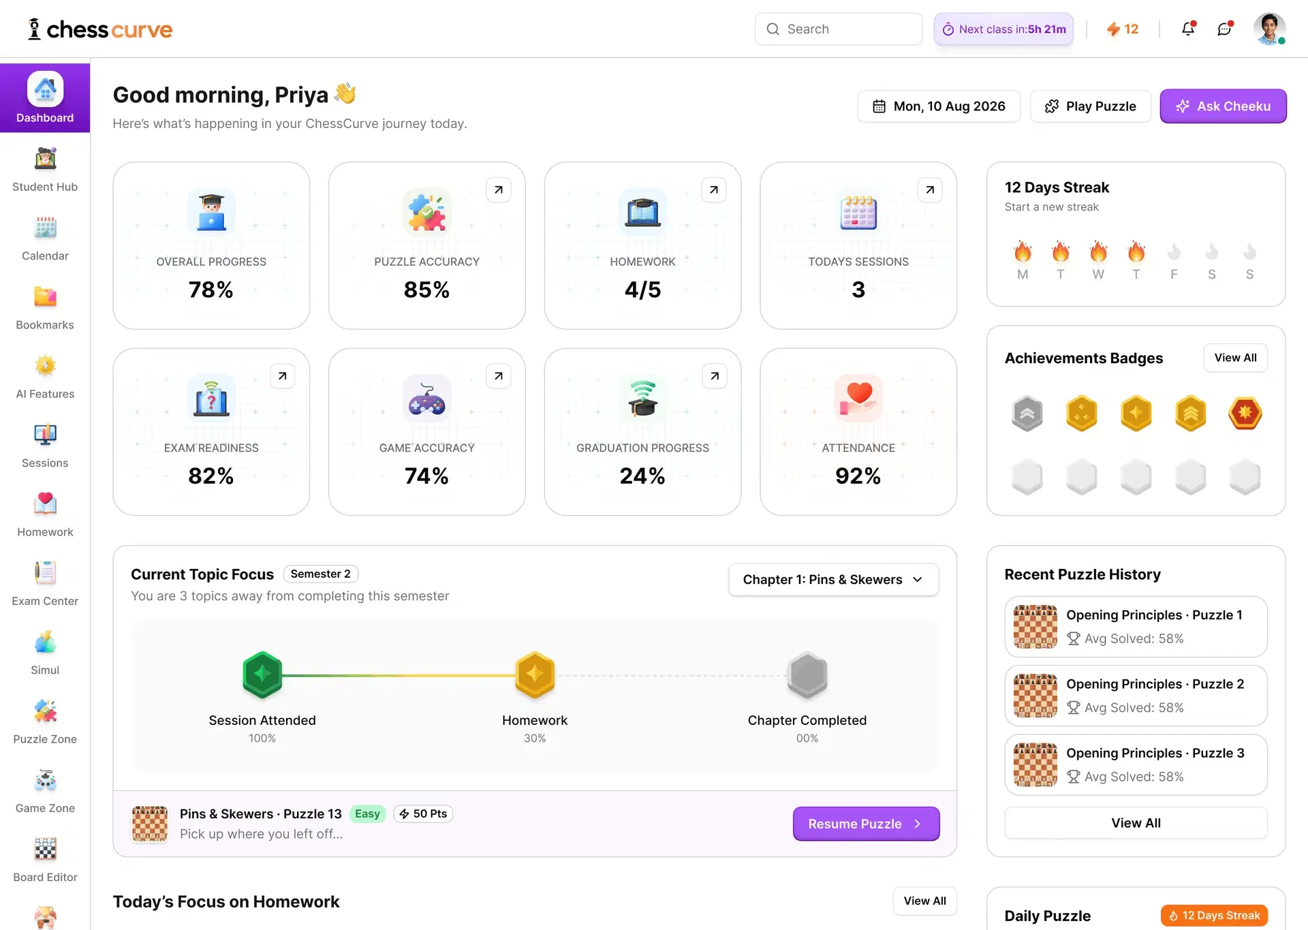
Task: Open Simul in sidebar
Action: (45, 653)
